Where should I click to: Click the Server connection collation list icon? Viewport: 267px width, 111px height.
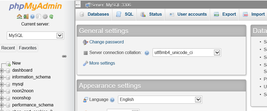point(85,53)
